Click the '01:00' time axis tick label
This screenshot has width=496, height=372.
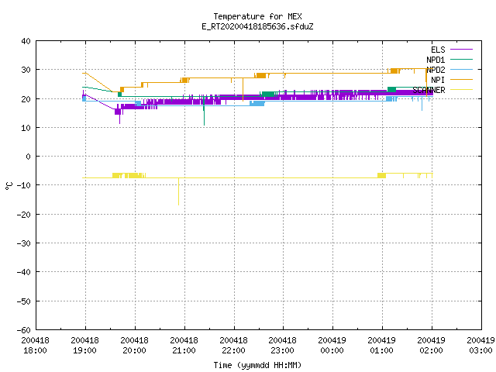tap(382, 350)
